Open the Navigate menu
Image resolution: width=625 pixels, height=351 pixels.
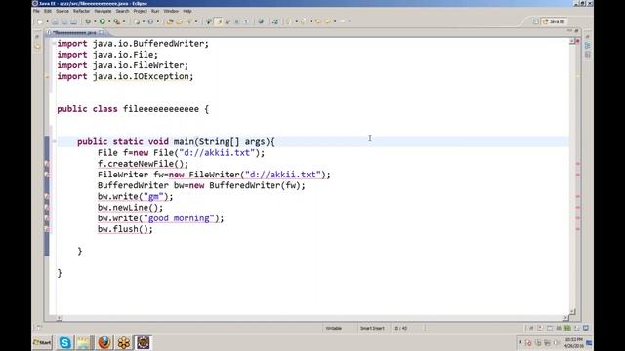pyautogui.click(x=103, y=11)
